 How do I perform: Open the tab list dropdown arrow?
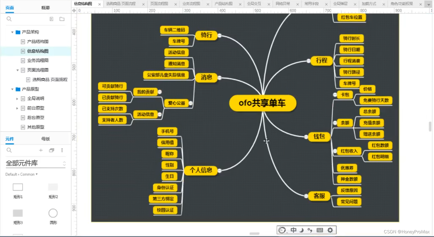tap(429, 4)
